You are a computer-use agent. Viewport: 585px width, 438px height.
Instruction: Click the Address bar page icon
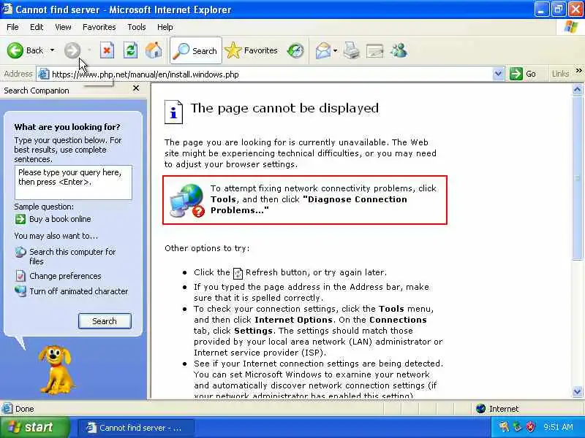(x=44, y=74)
